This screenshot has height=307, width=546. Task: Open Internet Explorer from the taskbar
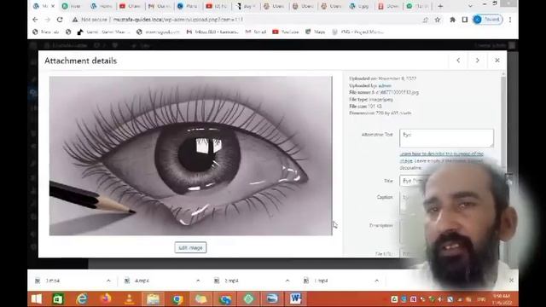(82, 298)
